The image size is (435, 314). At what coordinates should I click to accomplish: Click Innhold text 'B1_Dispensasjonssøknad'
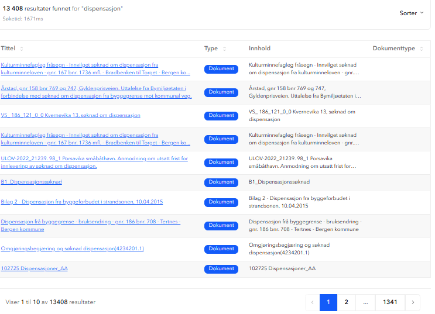(279, 182)
